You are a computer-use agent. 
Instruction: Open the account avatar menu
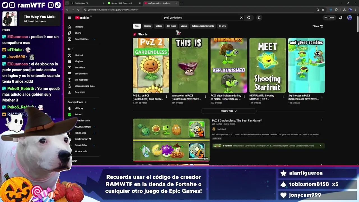tap(349, 18)
